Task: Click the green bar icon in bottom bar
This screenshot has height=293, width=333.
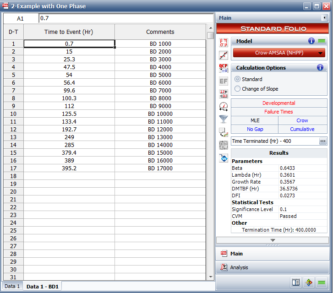Action: (x=322, y=282)
